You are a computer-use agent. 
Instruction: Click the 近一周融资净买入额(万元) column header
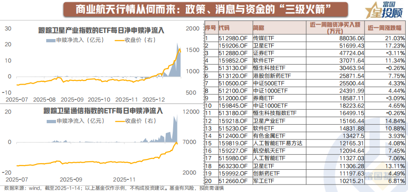point(335,28)
